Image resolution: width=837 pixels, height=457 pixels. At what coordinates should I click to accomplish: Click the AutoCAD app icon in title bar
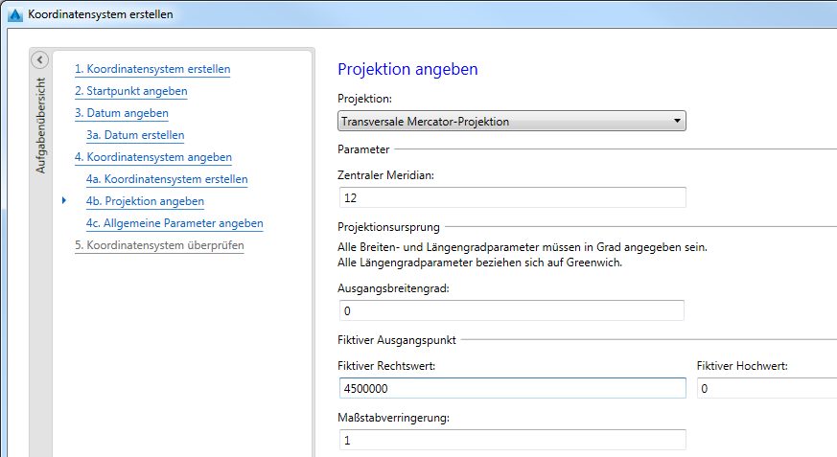[x=14, y=14]
